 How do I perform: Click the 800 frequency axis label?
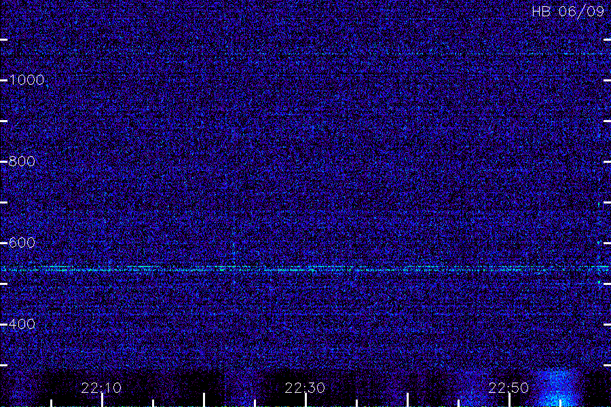click(22, 161)
